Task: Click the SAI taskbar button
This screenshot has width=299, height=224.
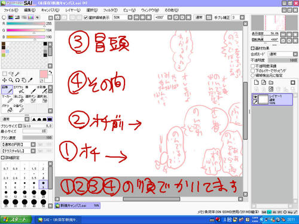Action: click(58, 220)
